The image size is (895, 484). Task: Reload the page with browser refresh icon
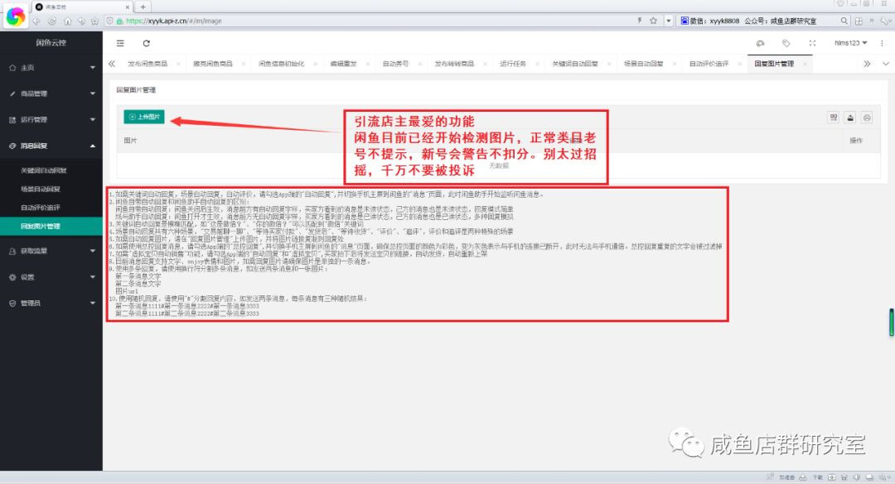click(x=52, y=21)
